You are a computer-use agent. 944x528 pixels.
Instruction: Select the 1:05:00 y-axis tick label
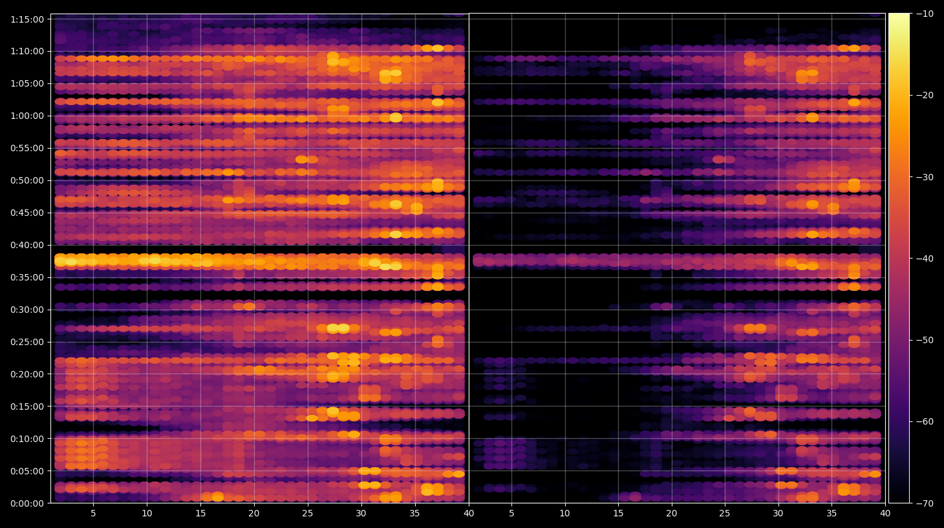pos(27,84)
